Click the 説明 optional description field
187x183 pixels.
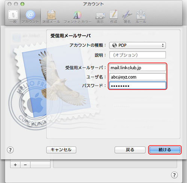click(x=138, y=55)
